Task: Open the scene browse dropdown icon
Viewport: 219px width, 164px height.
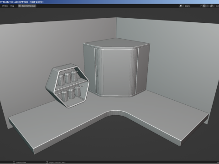Action: [181, 6]
